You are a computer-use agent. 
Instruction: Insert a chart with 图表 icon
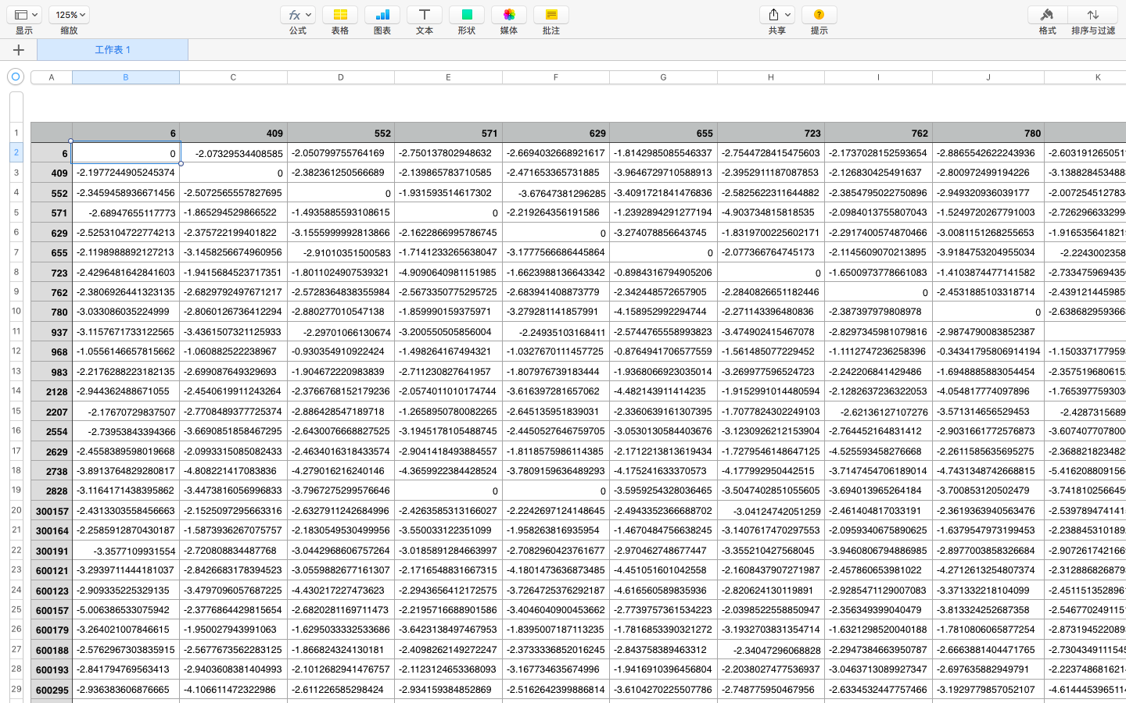point(382,15)
